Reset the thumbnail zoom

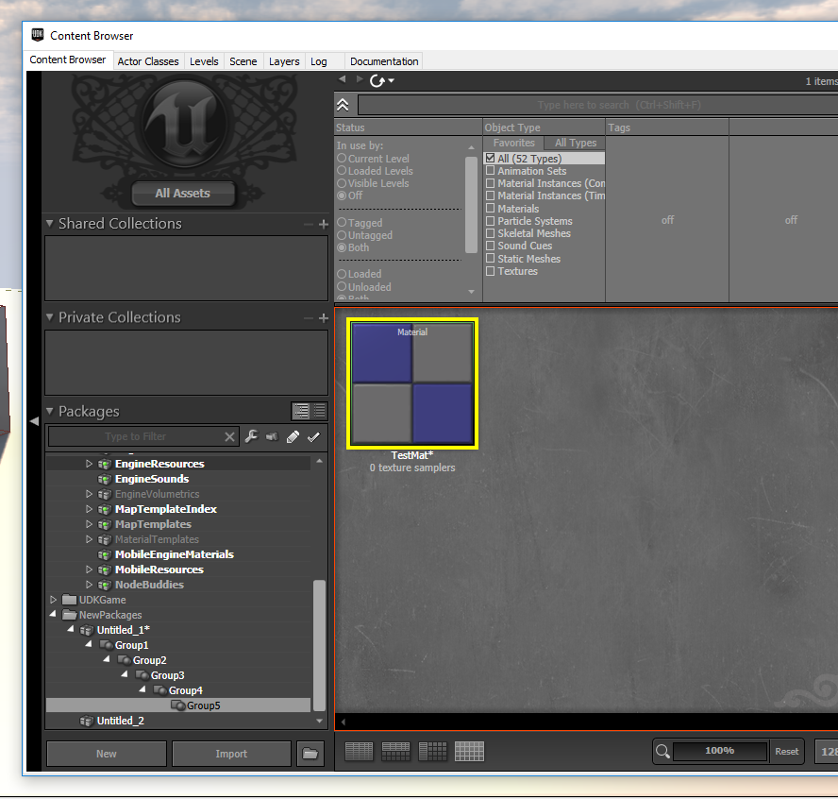(787, 752)
